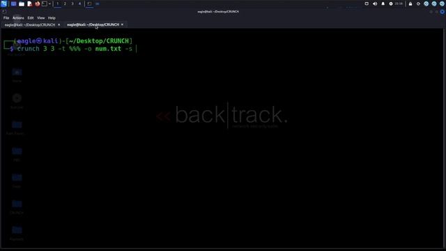Viewport: 446px width, 251px height.
Task: Open the notifications bell icon
Action: click(x=383, y=3)
